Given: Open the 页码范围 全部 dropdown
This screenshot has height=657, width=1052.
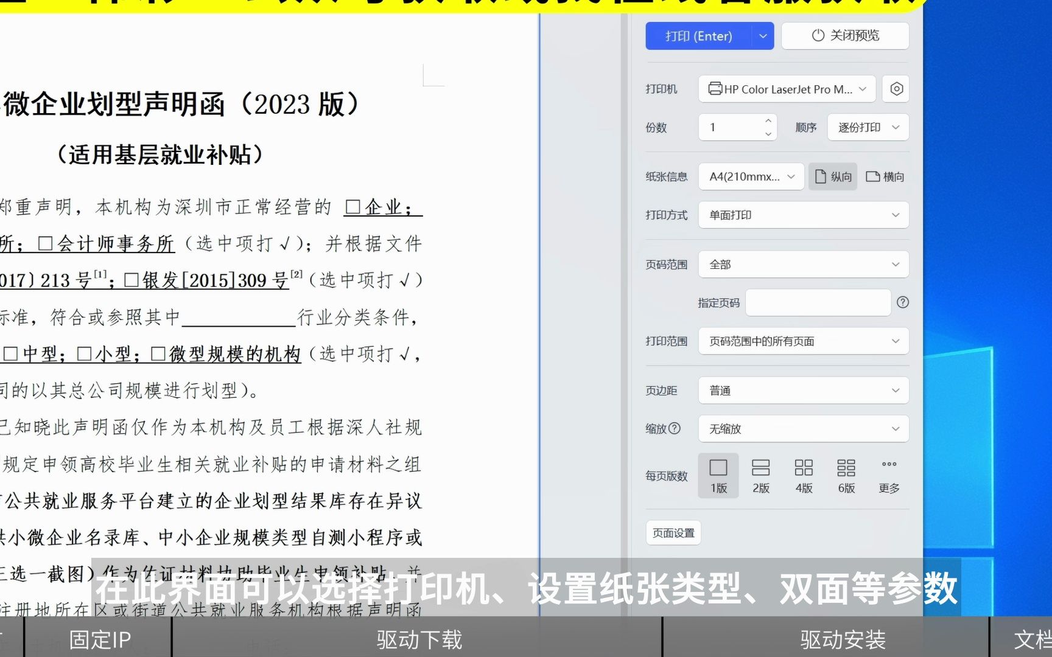Looking at the screenshot, I should (x=804, y=264).
